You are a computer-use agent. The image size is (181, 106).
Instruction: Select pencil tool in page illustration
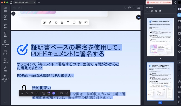tap(50, 22)
